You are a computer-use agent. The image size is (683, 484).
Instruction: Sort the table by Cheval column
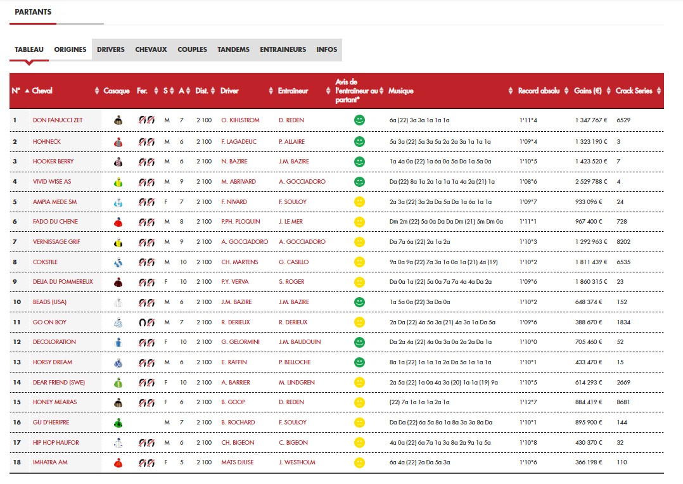point(42,91)
